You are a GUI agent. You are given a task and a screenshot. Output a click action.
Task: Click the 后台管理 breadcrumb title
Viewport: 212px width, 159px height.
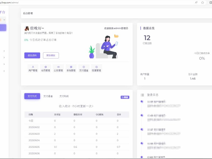(28, 13)
